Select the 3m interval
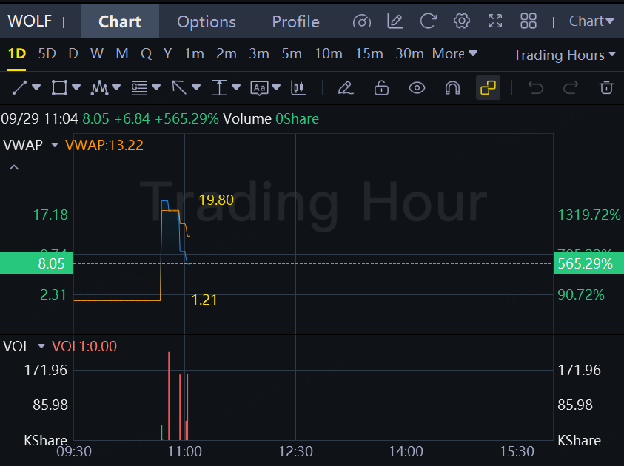The height and width of the screenshot is (466, 624). click(x=259, y=53)
